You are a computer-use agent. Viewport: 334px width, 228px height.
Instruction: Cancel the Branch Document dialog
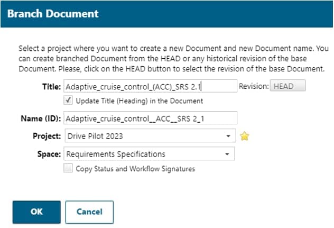89,212
